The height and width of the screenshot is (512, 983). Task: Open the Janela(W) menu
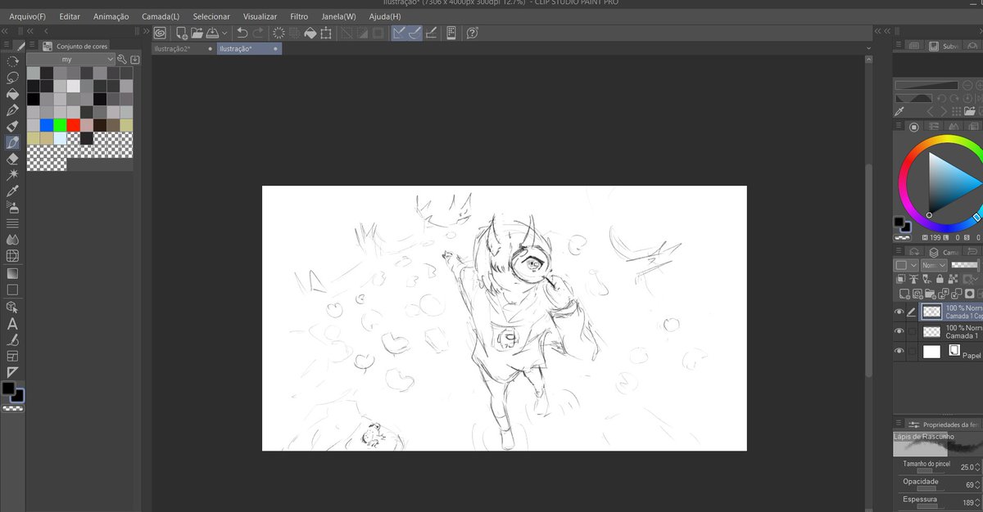point(338,16)
